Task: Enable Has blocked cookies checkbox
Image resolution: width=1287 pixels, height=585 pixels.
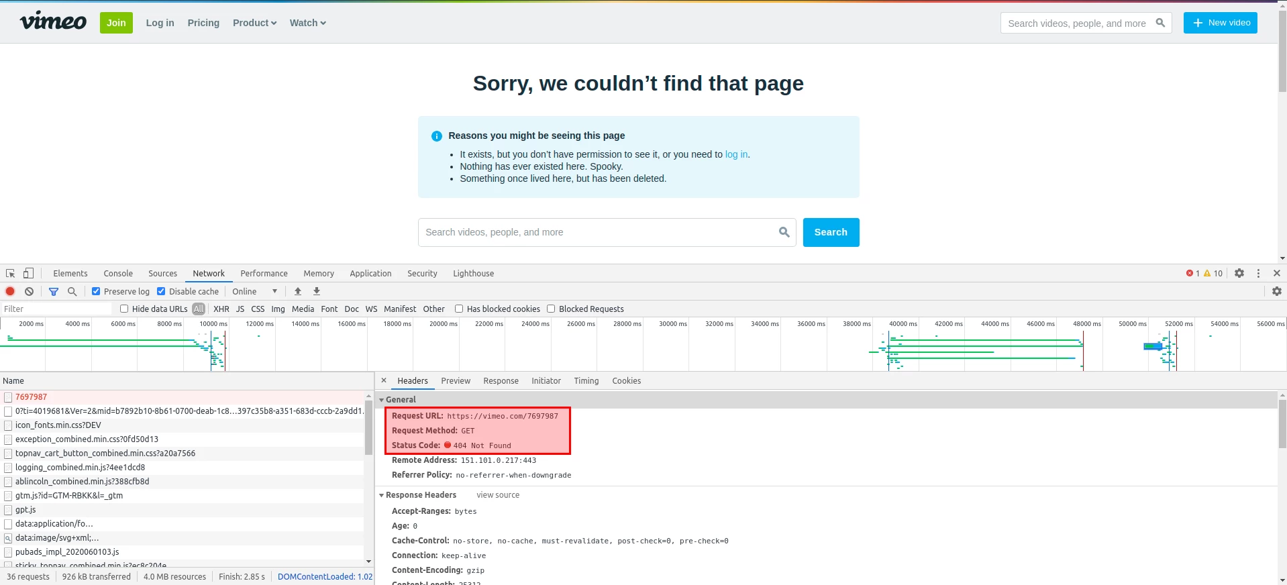Action: click(459, 309)
